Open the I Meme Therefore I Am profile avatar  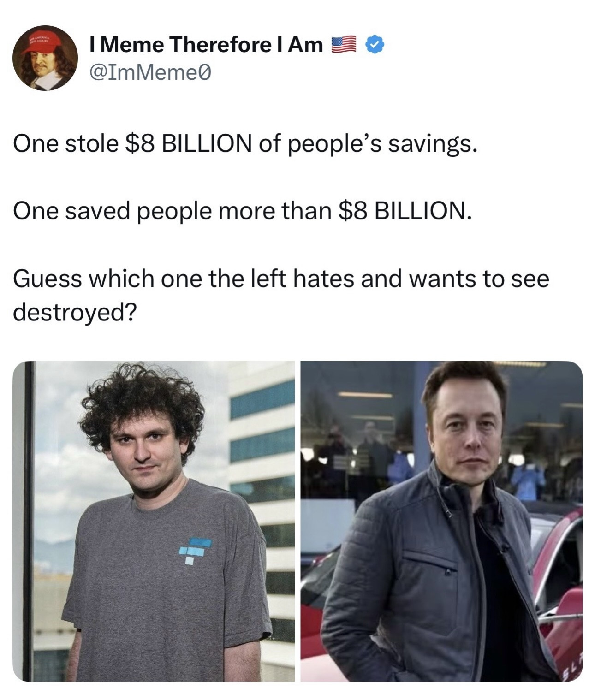pos(45,58)
